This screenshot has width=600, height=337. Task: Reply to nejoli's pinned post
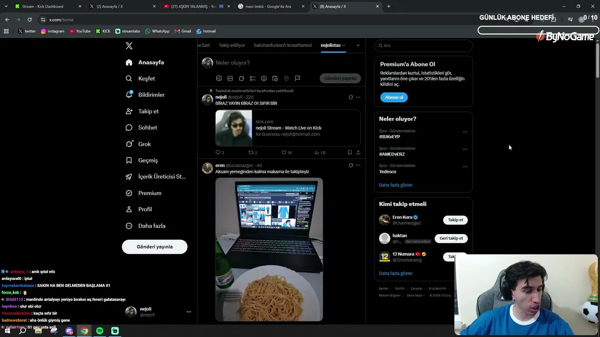pyautogui.click(x=219, y=153)
